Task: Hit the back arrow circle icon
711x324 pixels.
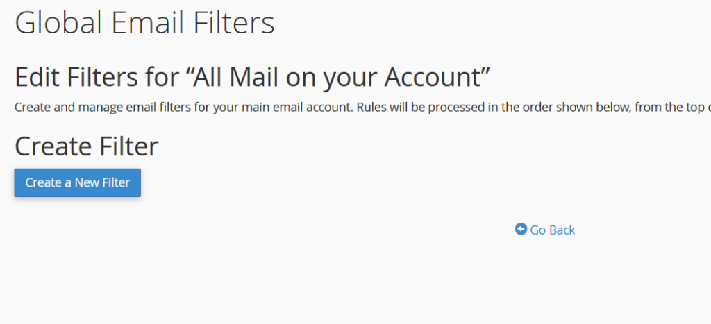Action: point(521,229)
